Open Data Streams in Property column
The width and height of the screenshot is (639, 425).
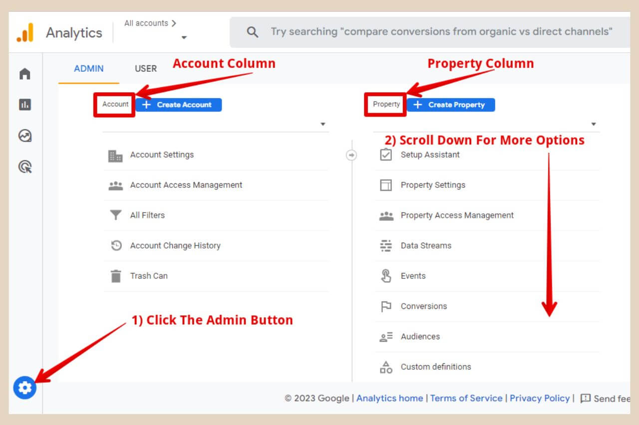pos(426,245)
